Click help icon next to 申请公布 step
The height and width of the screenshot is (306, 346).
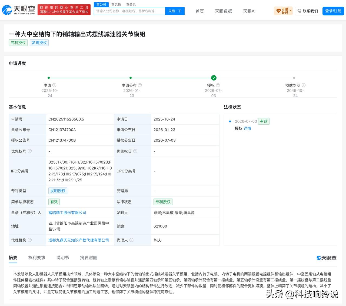point(140,85)
